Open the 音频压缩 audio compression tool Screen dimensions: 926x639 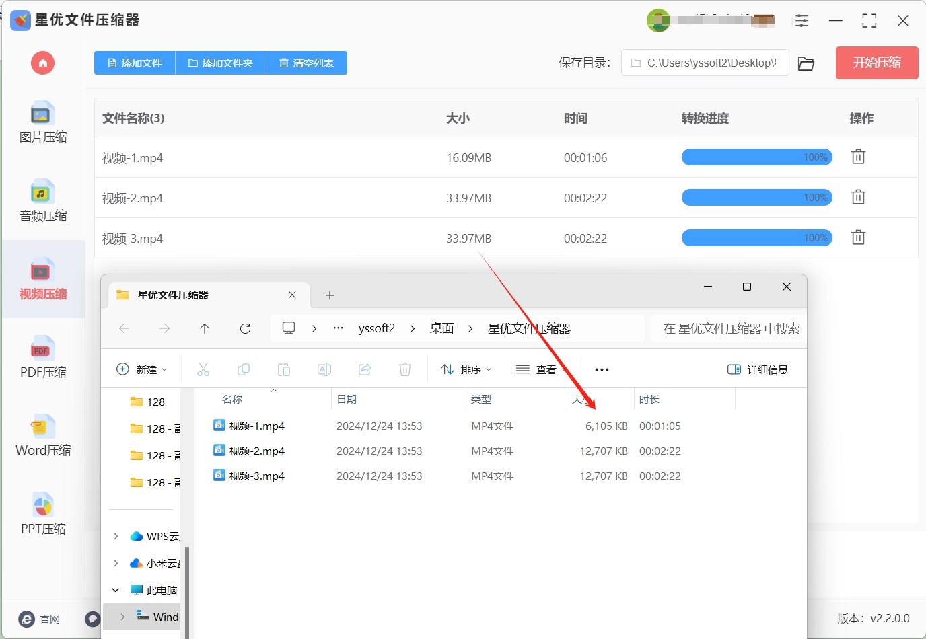pyautogui.click(x=43, y=201)
